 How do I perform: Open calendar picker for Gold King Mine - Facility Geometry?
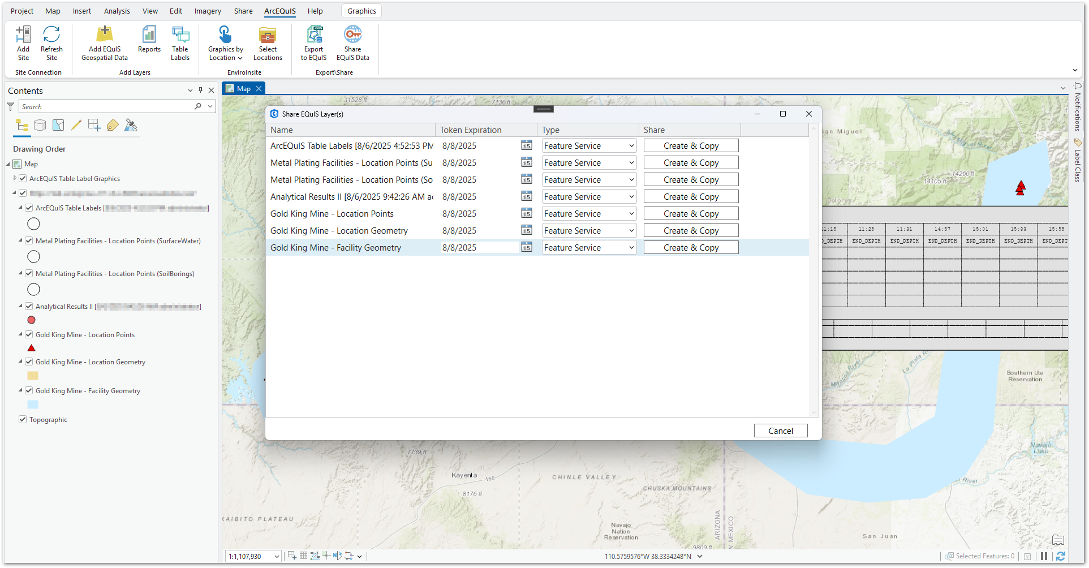tap(527, 248)
